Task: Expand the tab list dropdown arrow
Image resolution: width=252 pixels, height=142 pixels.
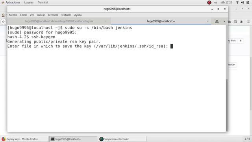Action: coord(224,21)
